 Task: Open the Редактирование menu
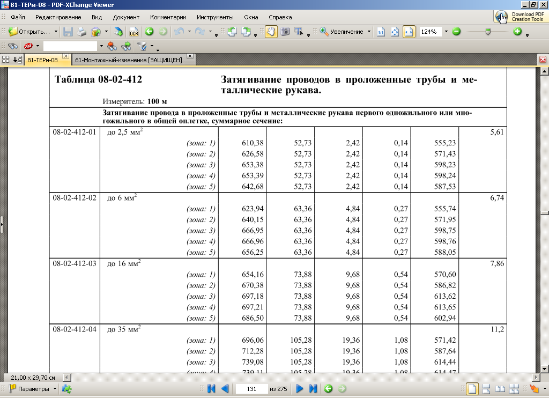[58, 17]
